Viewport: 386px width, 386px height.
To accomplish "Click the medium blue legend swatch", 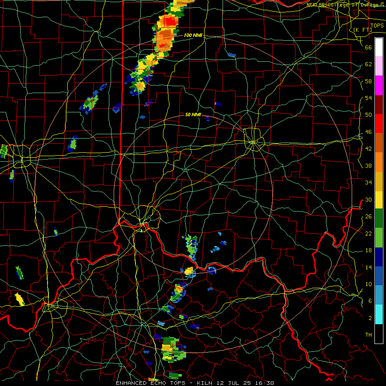I will pos(379,276).
